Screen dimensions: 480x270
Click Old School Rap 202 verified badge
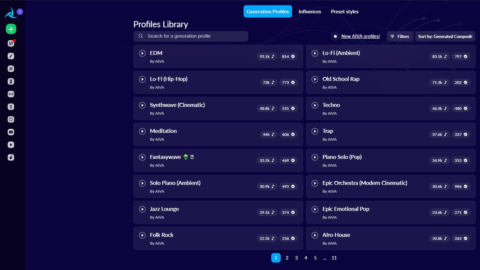461,83
